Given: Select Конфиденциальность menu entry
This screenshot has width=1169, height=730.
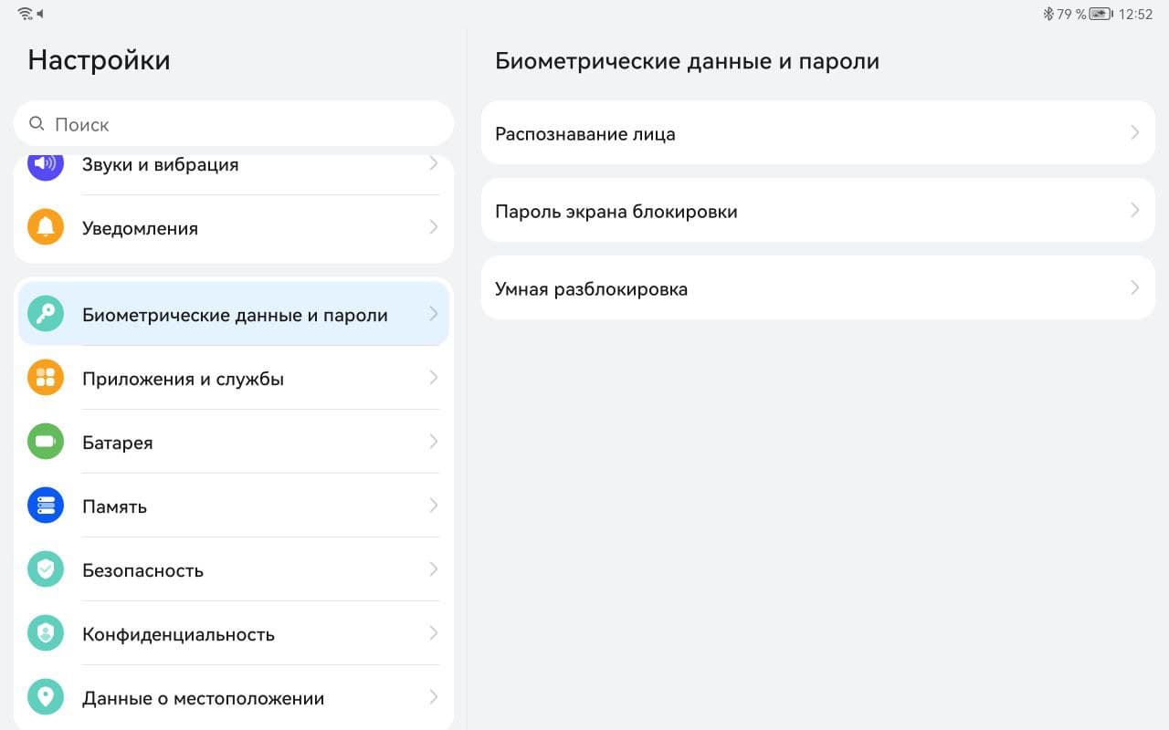Looking at the screenshot, I should 178,634.
